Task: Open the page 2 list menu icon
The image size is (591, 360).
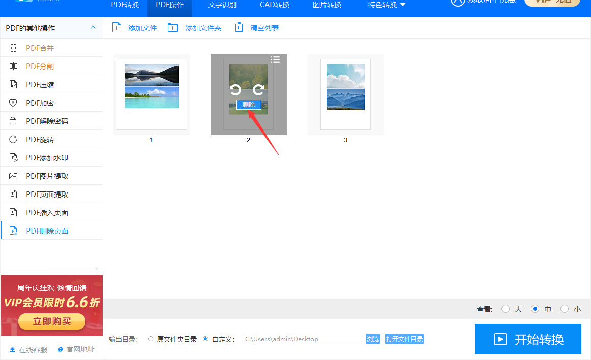Action: (275, 59)
